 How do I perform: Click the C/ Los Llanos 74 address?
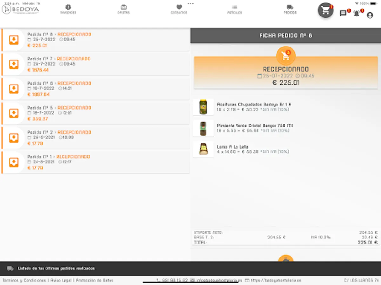(x=361, y=280)
